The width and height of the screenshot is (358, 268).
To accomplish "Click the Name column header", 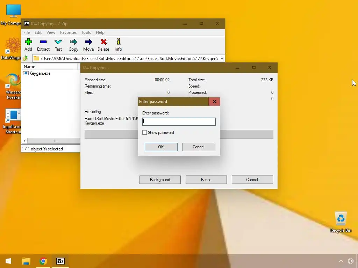I will [x=50, y=67].
